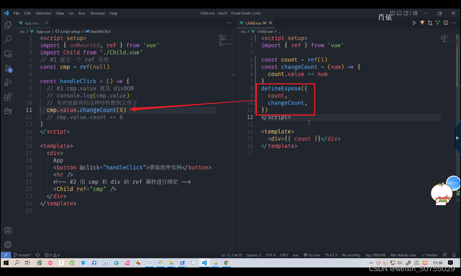Open the Accounts icon in activity bar
The image size is (461, 276).
(x=8, y=230)
